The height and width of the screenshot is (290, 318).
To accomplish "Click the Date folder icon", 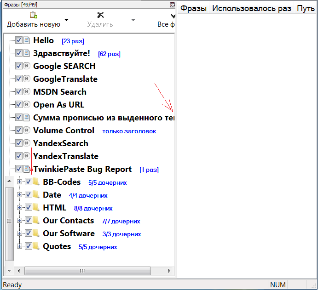I will [x=36, y=194].
